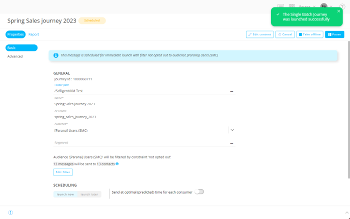Toggle send at optimal predicted time switch
Image resolution: width=350 pixels, height=219 pixels.
pyautogui.click(x=199, y=192)
